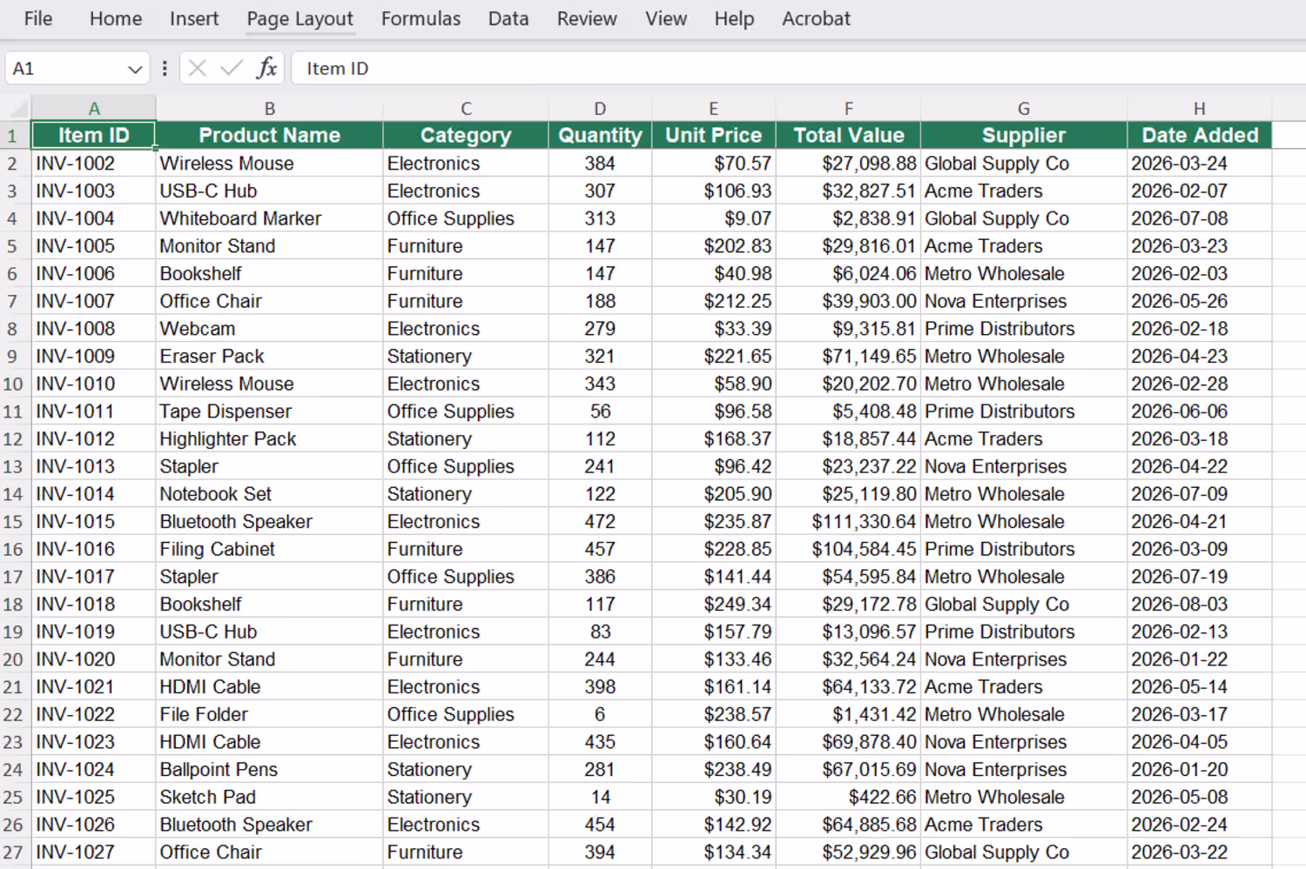Click the Product Name header cell
This screenshot has width=1306, height=869.
click(x=270, y=136)
